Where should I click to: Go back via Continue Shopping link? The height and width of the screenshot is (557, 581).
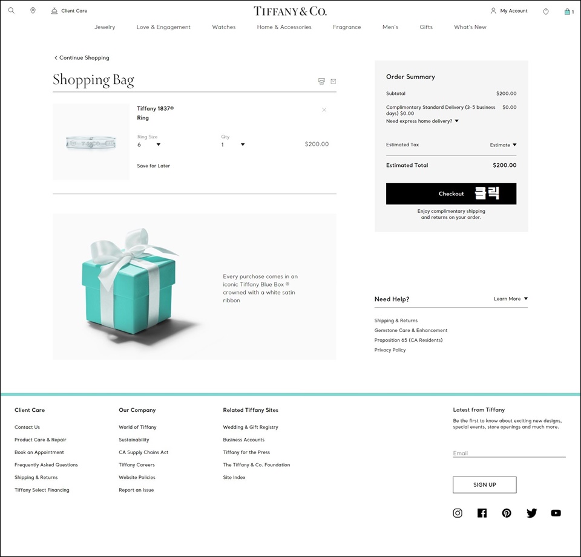tap(82, 58)
